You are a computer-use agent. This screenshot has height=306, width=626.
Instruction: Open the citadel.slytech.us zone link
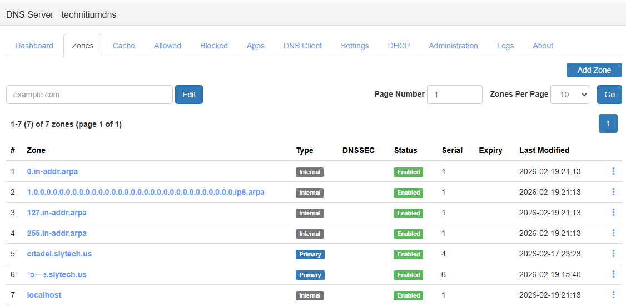(x=59, y=254)
